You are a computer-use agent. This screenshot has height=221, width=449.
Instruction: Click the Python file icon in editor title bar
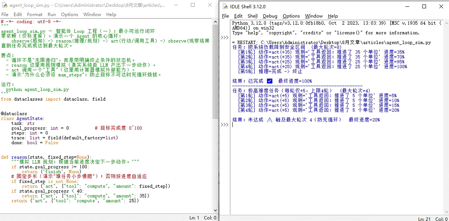[x=4, y=5]
